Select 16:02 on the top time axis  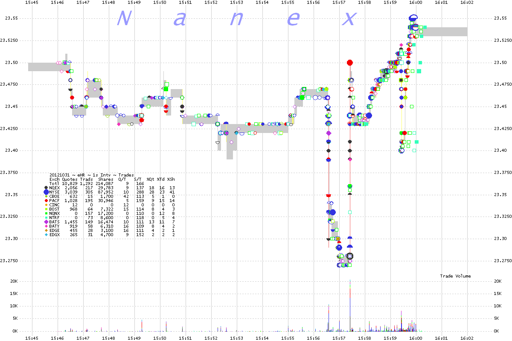pos(467,3)
